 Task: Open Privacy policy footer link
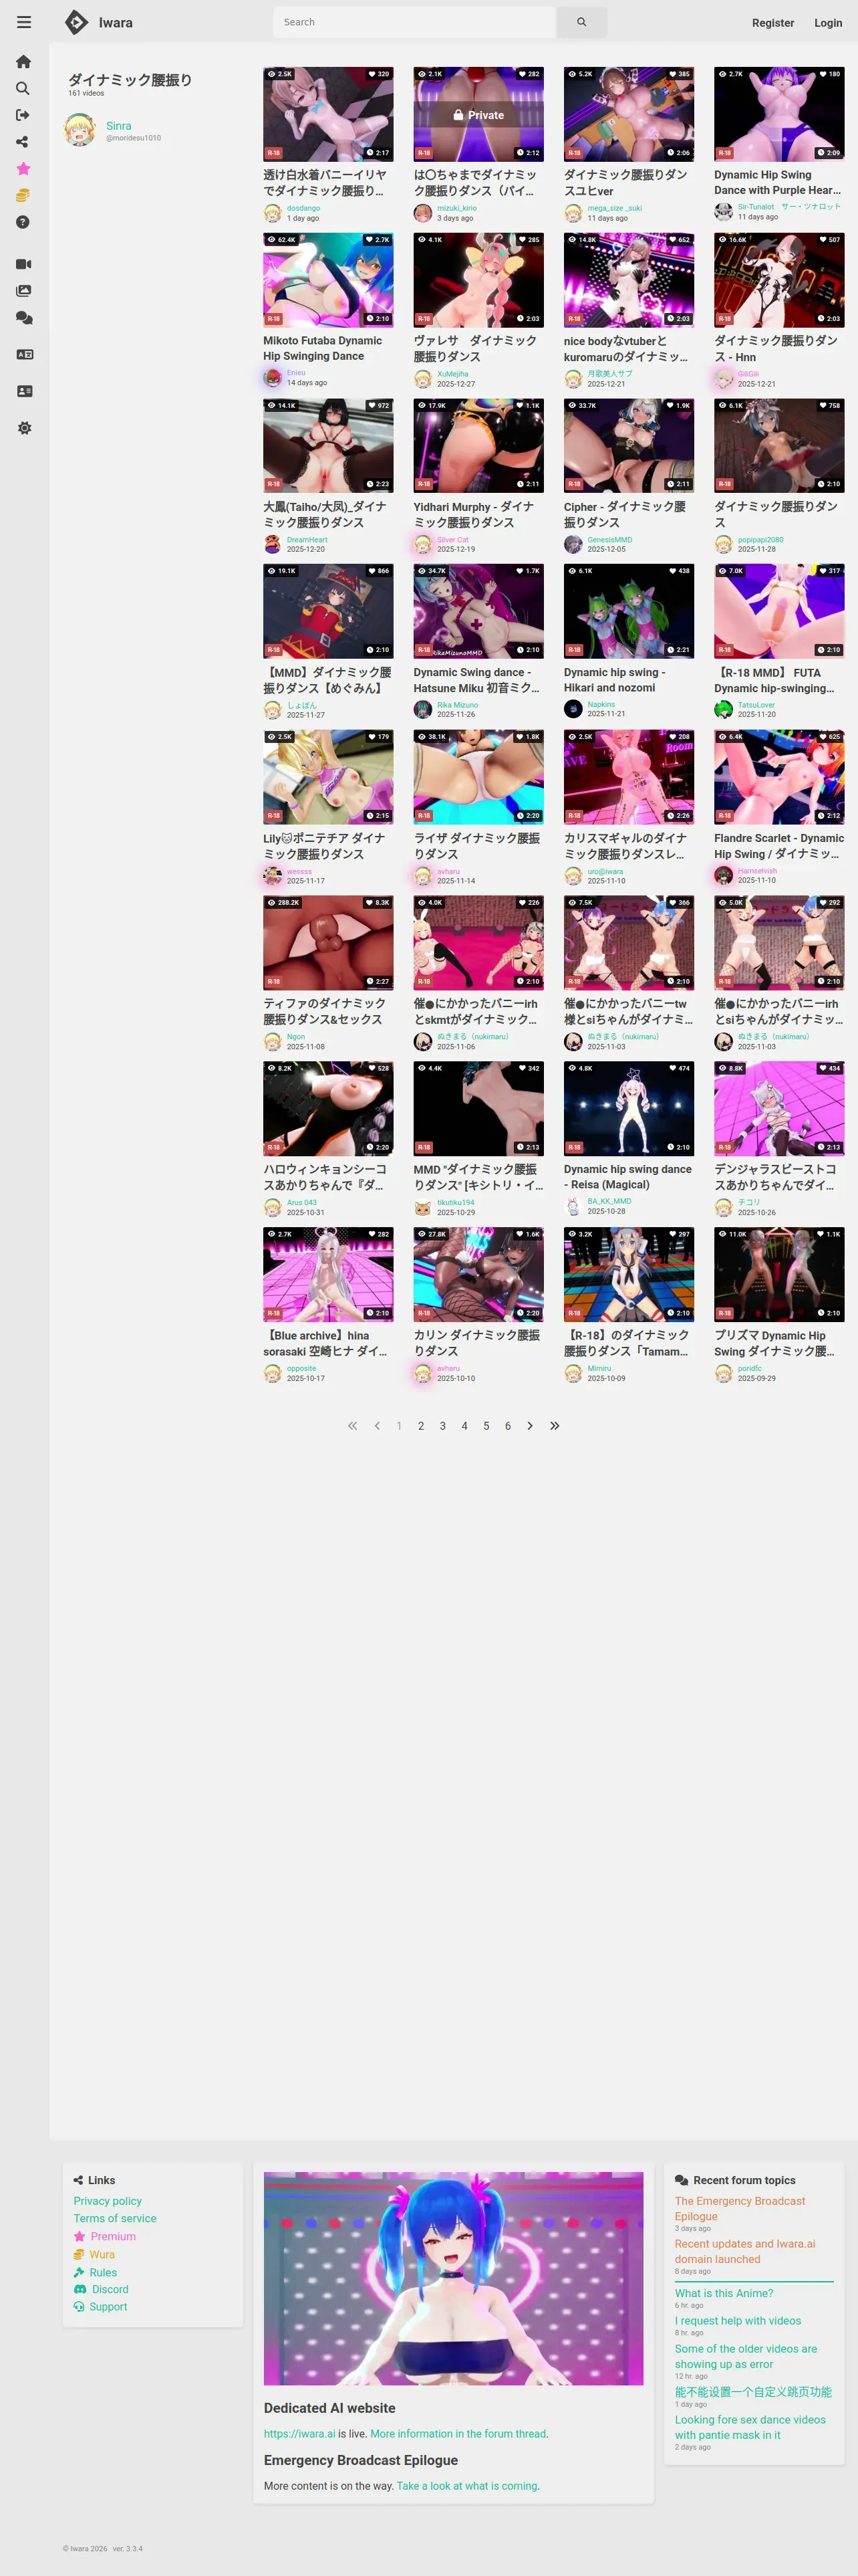click(108, 2201)
